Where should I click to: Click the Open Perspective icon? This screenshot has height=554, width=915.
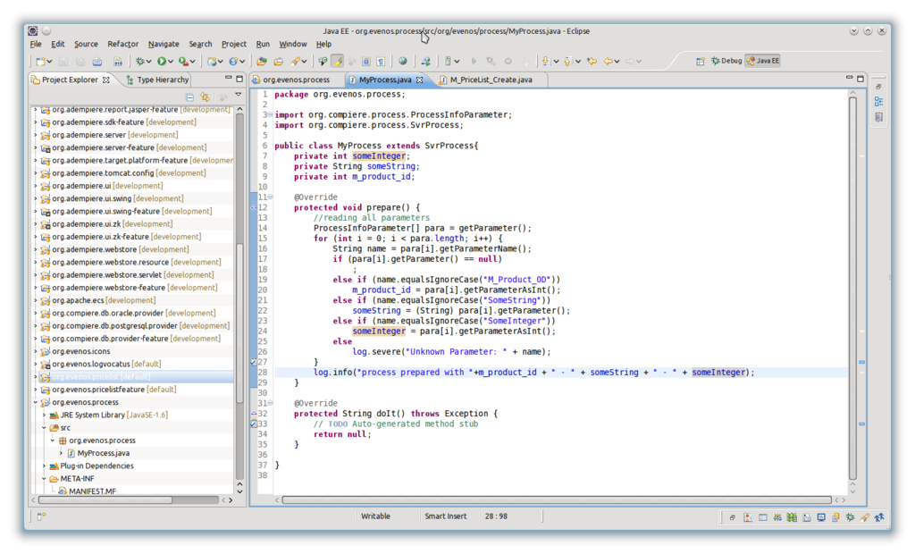click(701, 61)
